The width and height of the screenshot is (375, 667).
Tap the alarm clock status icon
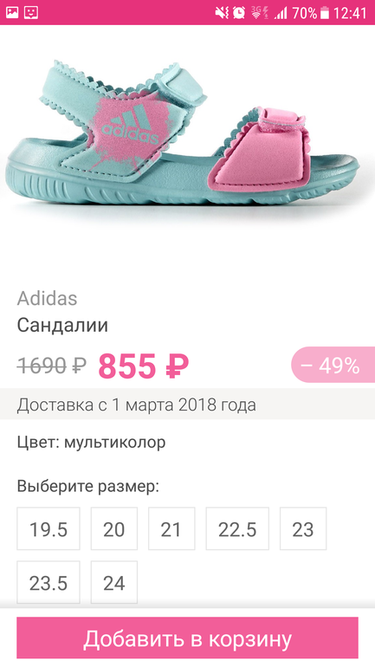click(239, 13)
